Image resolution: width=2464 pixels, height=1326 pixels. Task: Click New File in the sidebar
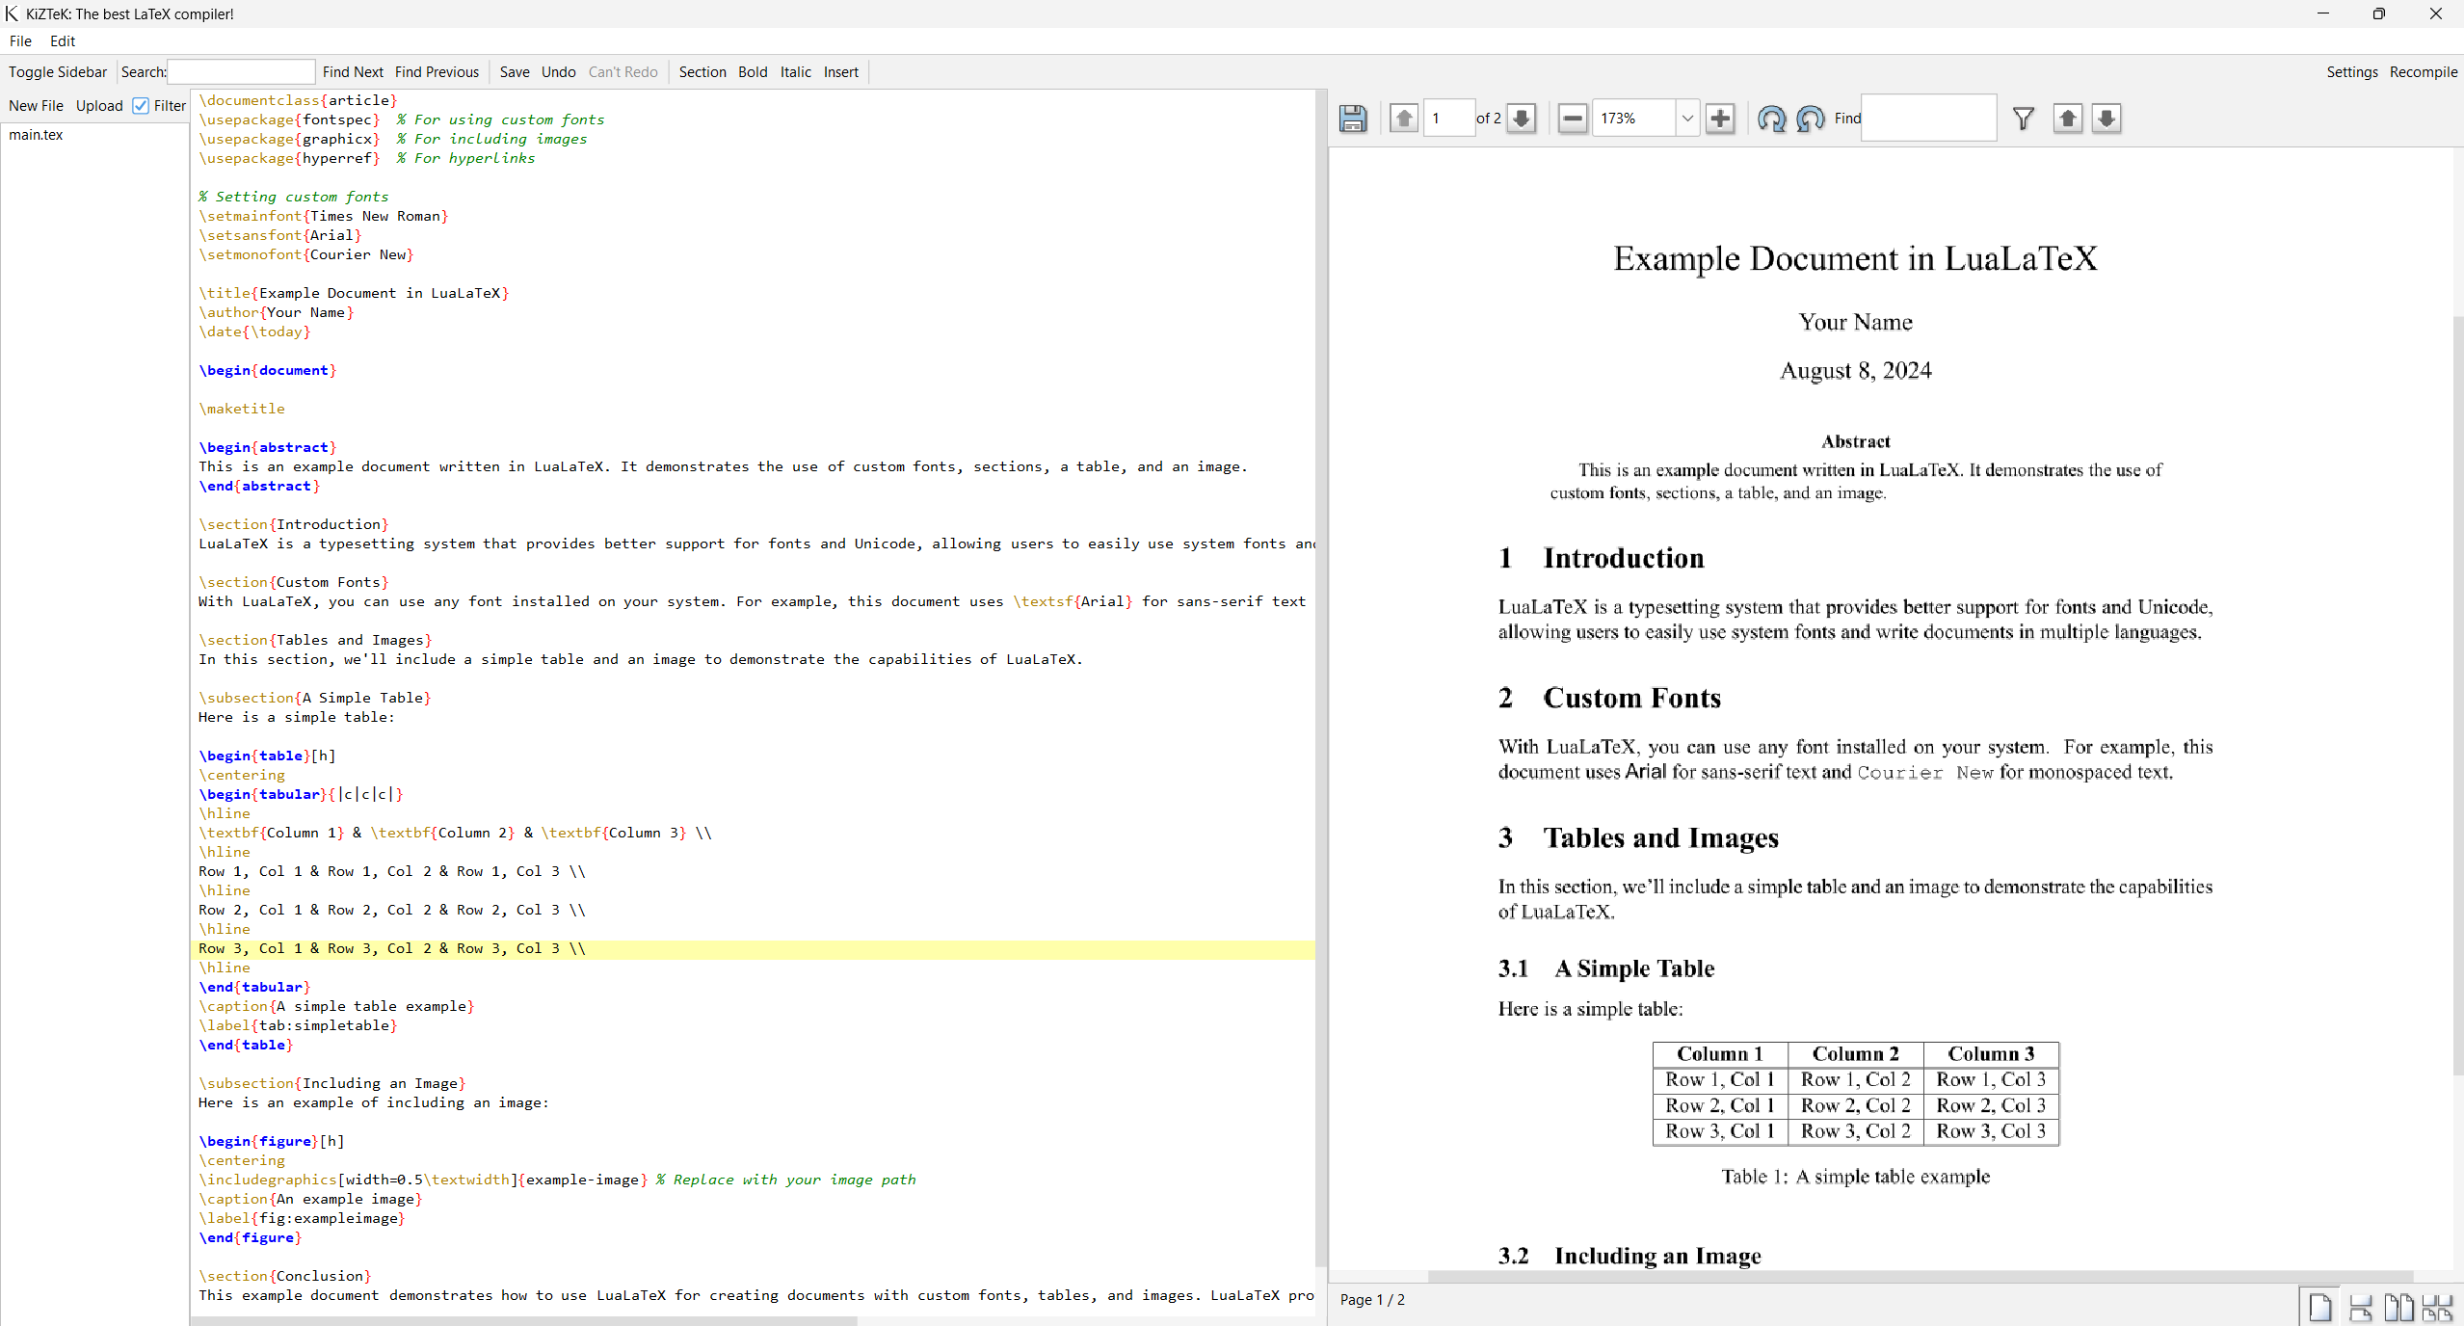pos(37,106)
